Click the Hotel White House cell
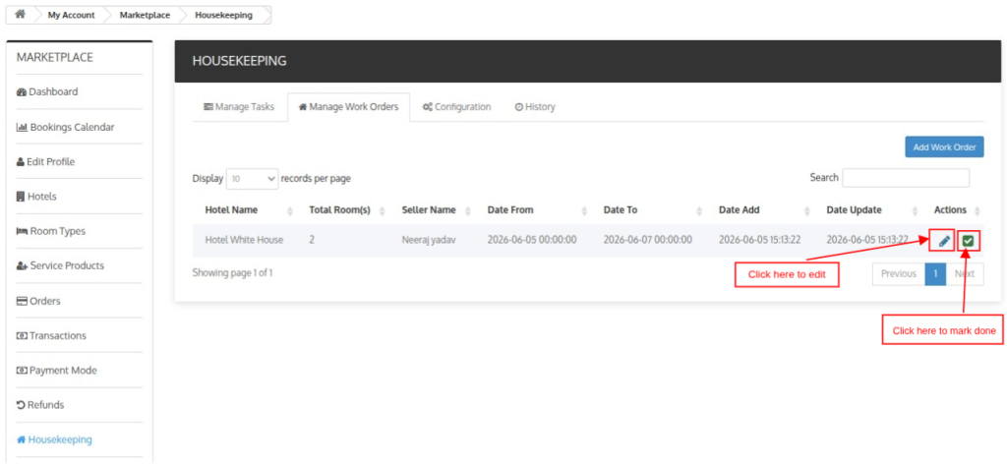 point(244,240)
